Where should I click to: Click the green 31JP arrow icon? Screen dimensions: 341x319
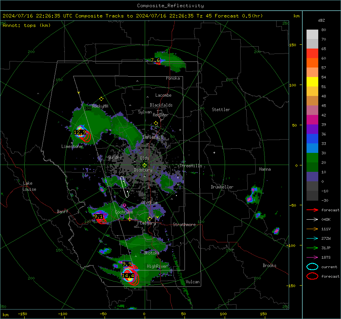click(x=312, y=248)
